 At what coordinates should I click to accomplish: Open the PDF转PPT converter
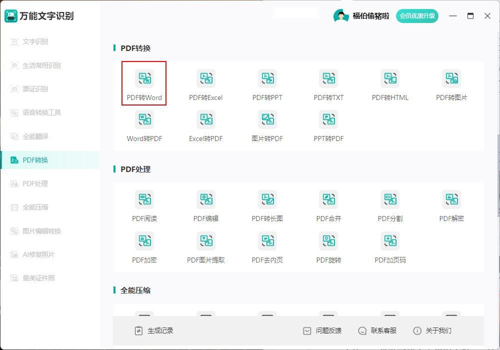(x=267, y=83)
